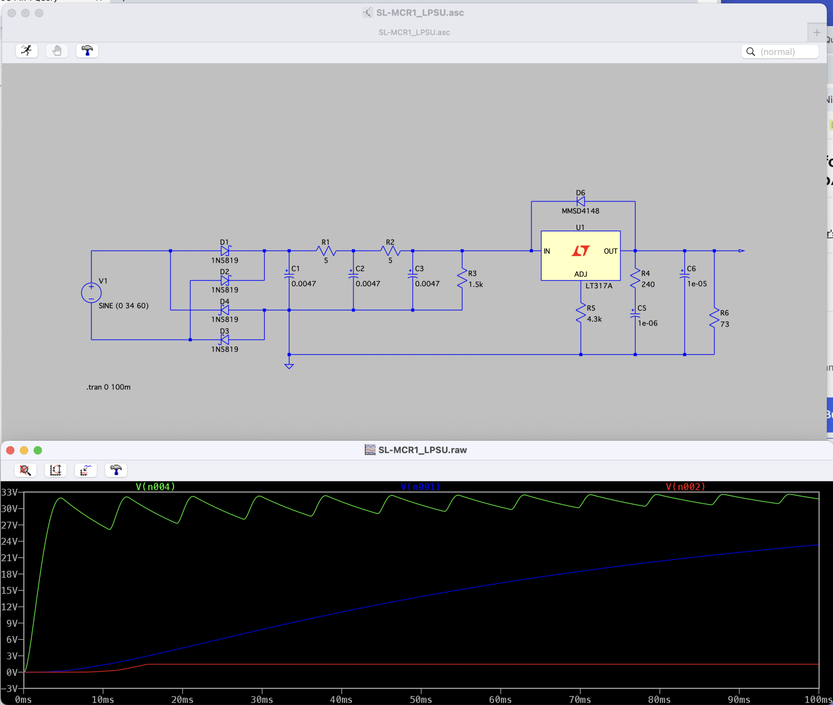Select the R2 resistor symbol
Viewport: 833px width, 705px height.
point(390,251)
